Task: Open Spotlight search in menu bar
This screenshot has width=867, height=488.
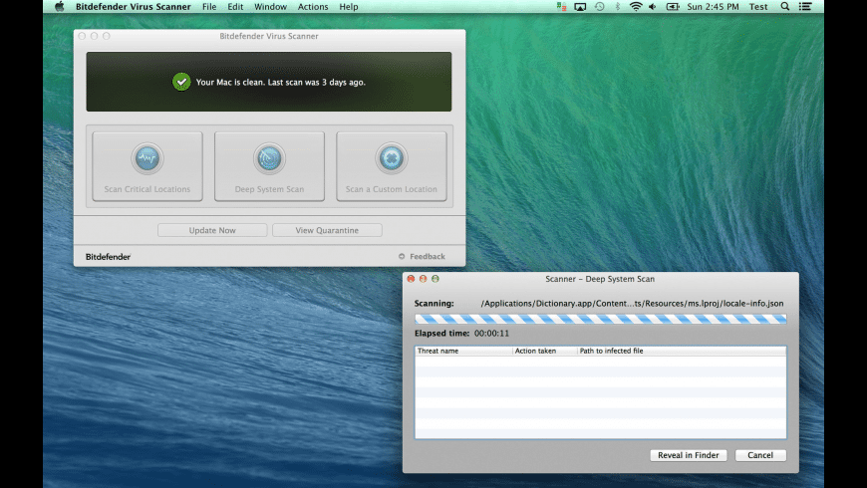Action: click(x=784, y=7)
